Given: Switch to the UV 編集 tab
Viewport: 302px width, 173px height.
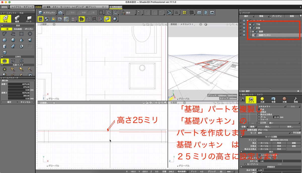Looking at the screenshot, I should pyautogui.click(x=47, y=7).
